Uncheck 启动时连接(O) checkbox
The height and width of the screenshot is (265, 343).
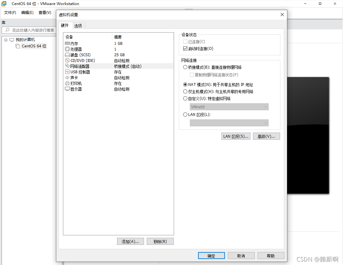tap(185, 48)
